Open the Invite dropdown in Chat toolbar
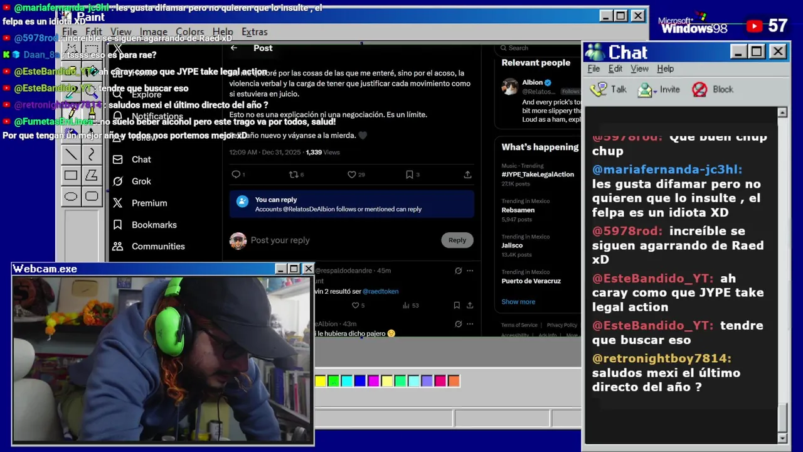Image resolution: width=803 pixels, height=452 pixels. (x=654, y=90)
